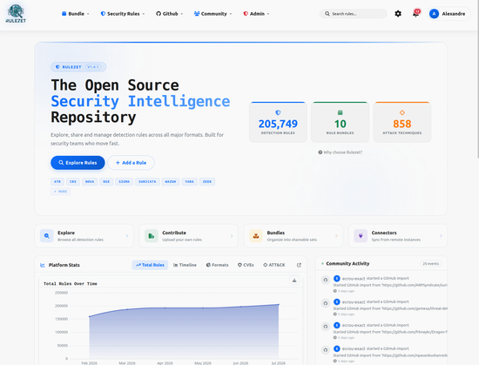Filter by the CRS format tag

click(73, 182)
